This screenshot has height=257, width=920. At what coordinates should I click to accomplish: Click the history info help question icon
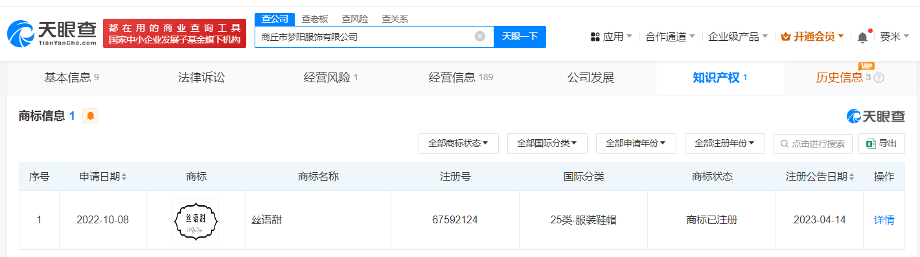[x=879, y=78]
